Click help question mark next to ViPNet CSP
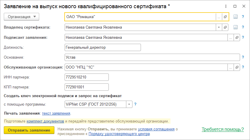The height and width of the screenshot is (140, 250). click(135, 104)
